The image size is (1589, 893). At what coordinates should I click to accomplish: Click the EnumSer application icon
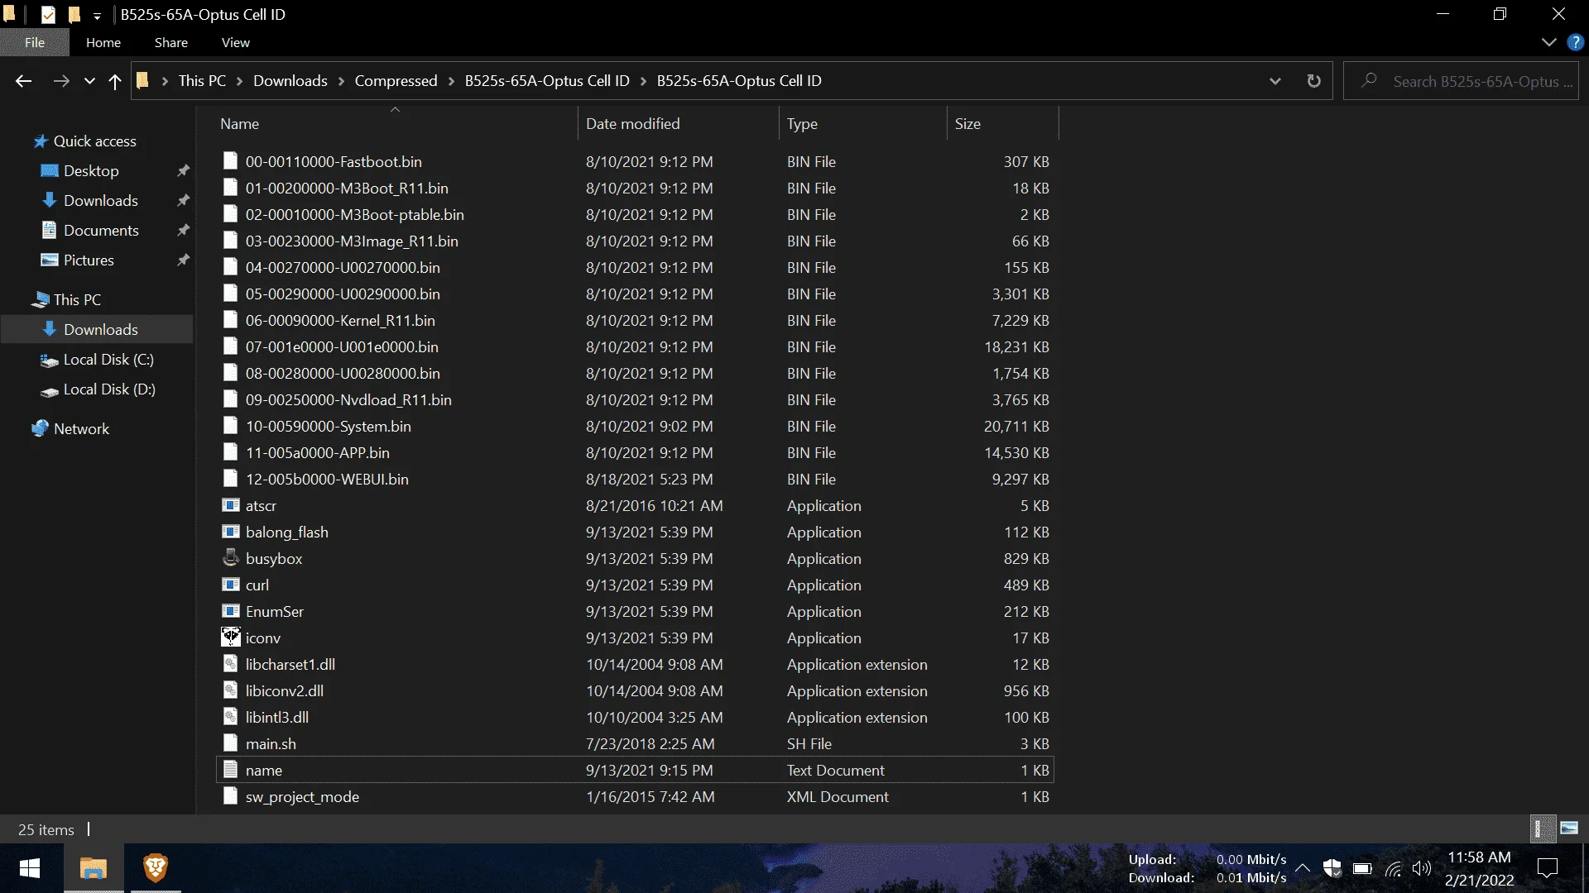(231, 611)
